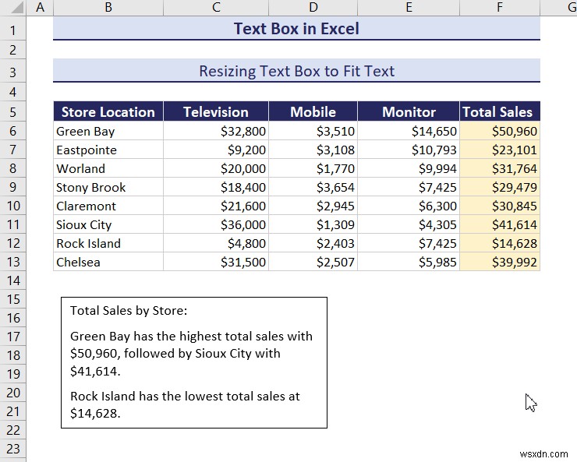Click Total Sales value $39,992
This screenshot has width=577, height=462.
(x=500, y=262)
